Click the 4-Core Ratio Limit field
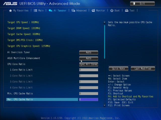 89,87
